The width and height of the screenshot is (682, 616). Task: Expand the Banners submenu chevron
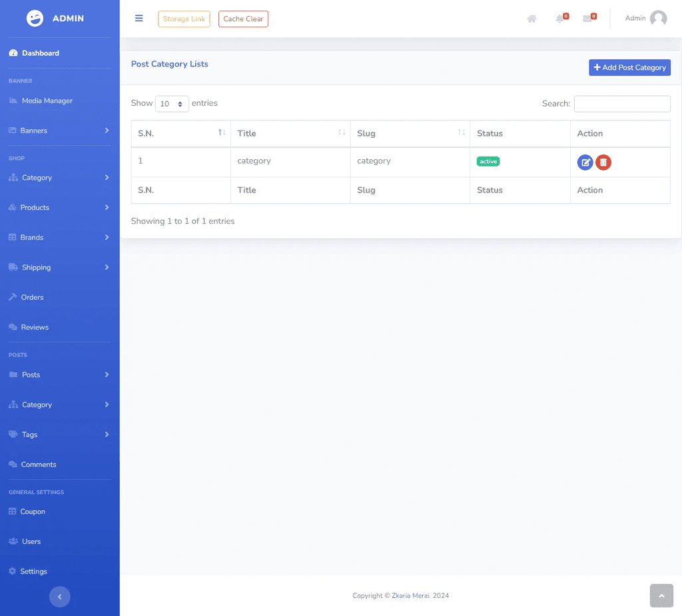coord(107,131)
